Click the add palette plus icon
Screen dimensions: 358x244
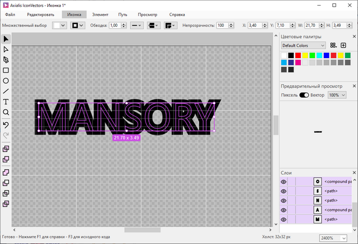[343, 45]
